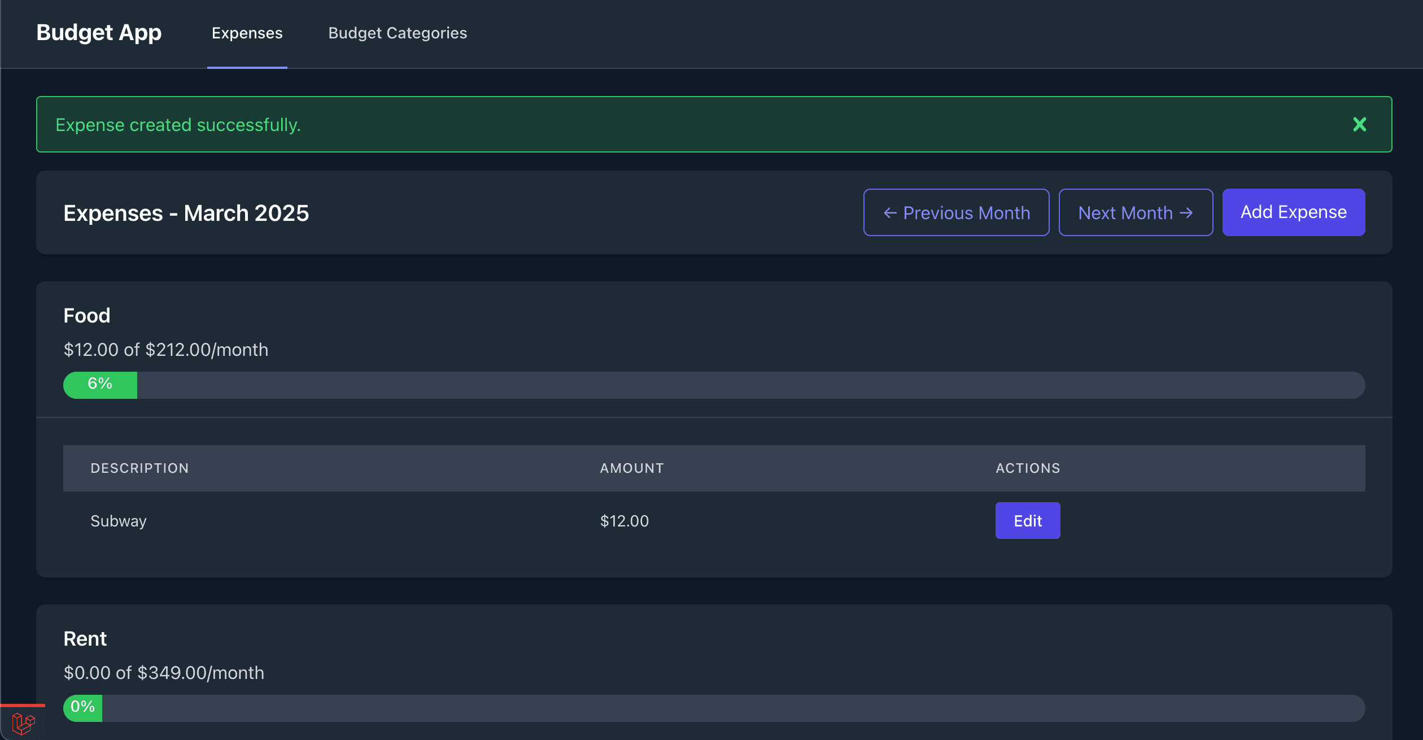This screenshot has width=1423, height=740.
Task: Click the Expenses - March 2025 heading
Action: click(186, 213)
